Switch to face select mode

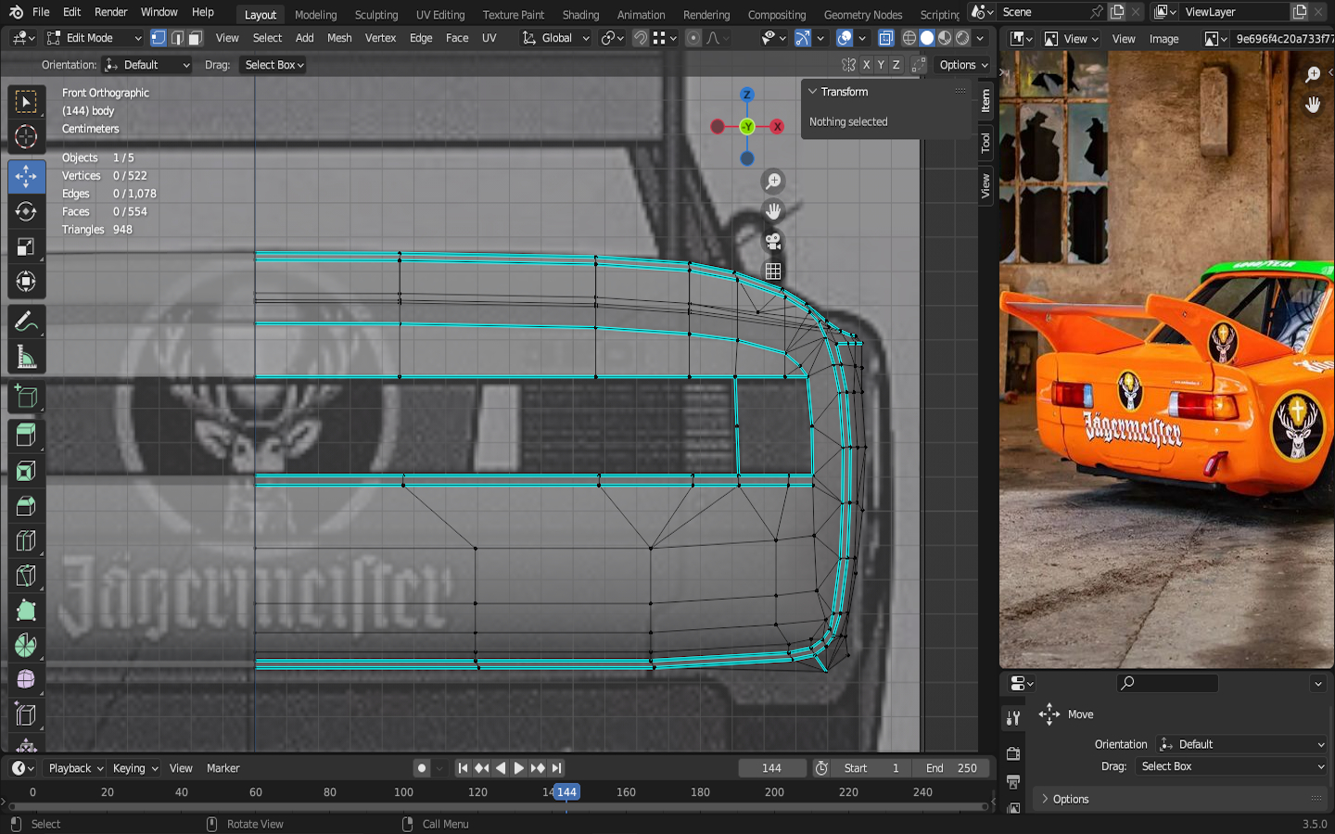tap(196, 38)
